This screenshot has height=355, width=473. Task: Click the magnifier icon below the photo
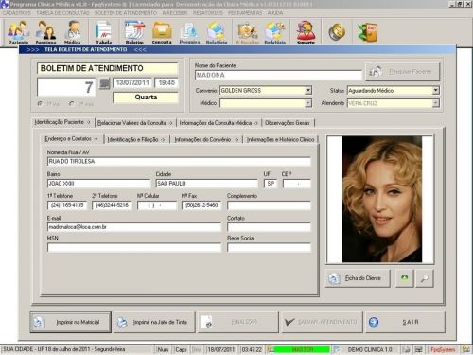pos(425,278)
